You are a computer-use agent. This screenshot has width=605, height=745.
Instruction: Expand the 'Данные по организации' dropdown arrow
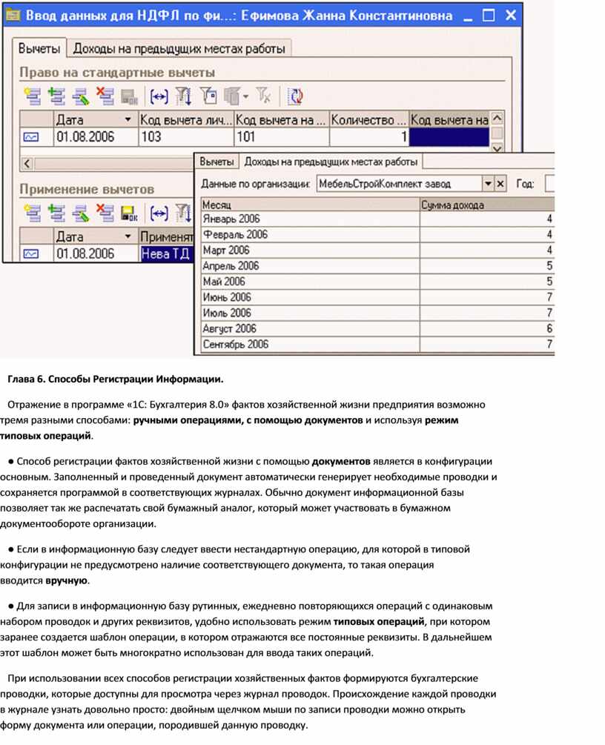click(488, 183)
